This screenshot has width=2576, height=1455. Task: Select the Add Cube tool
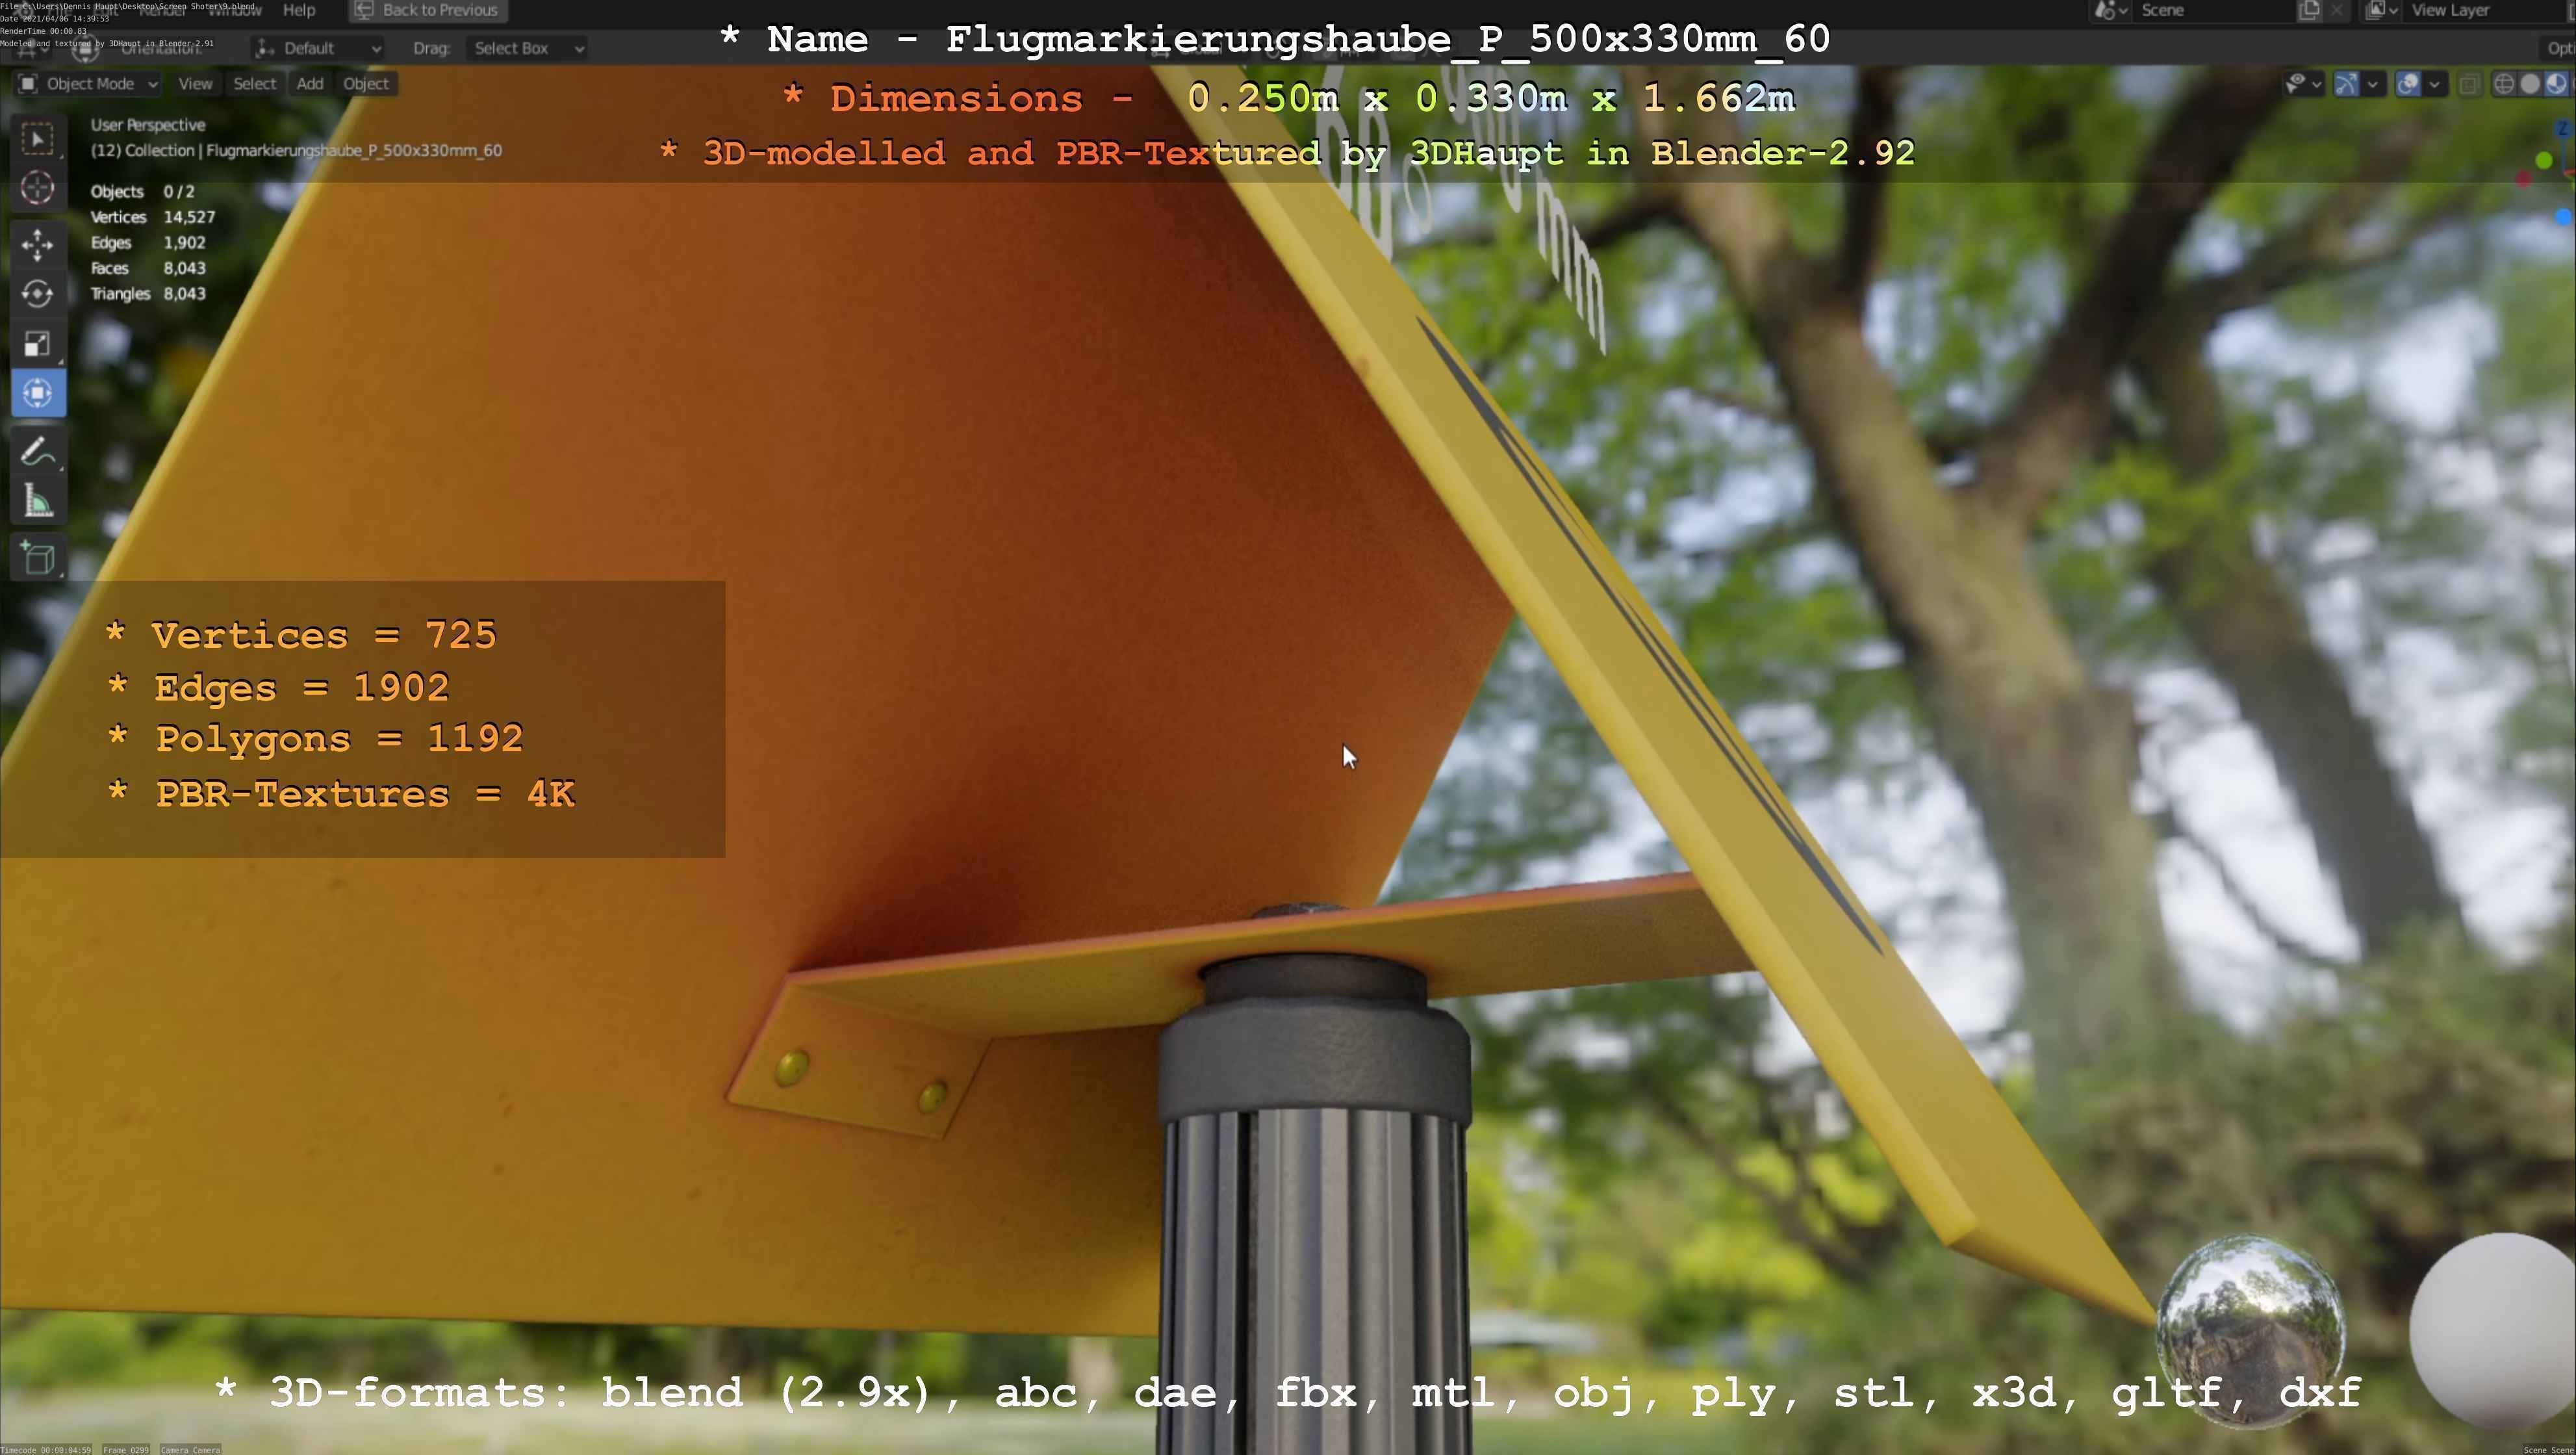[38, 558]
